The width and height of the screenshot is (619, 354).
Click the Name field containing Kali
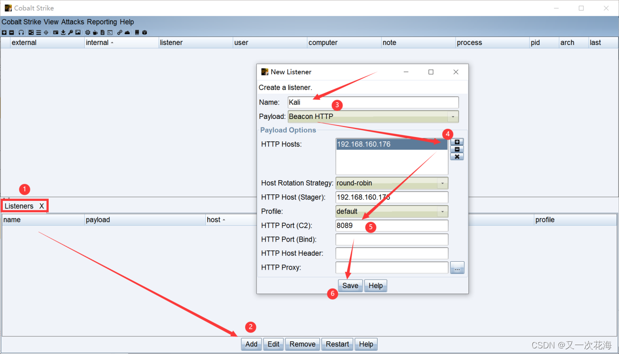[373, 102]
